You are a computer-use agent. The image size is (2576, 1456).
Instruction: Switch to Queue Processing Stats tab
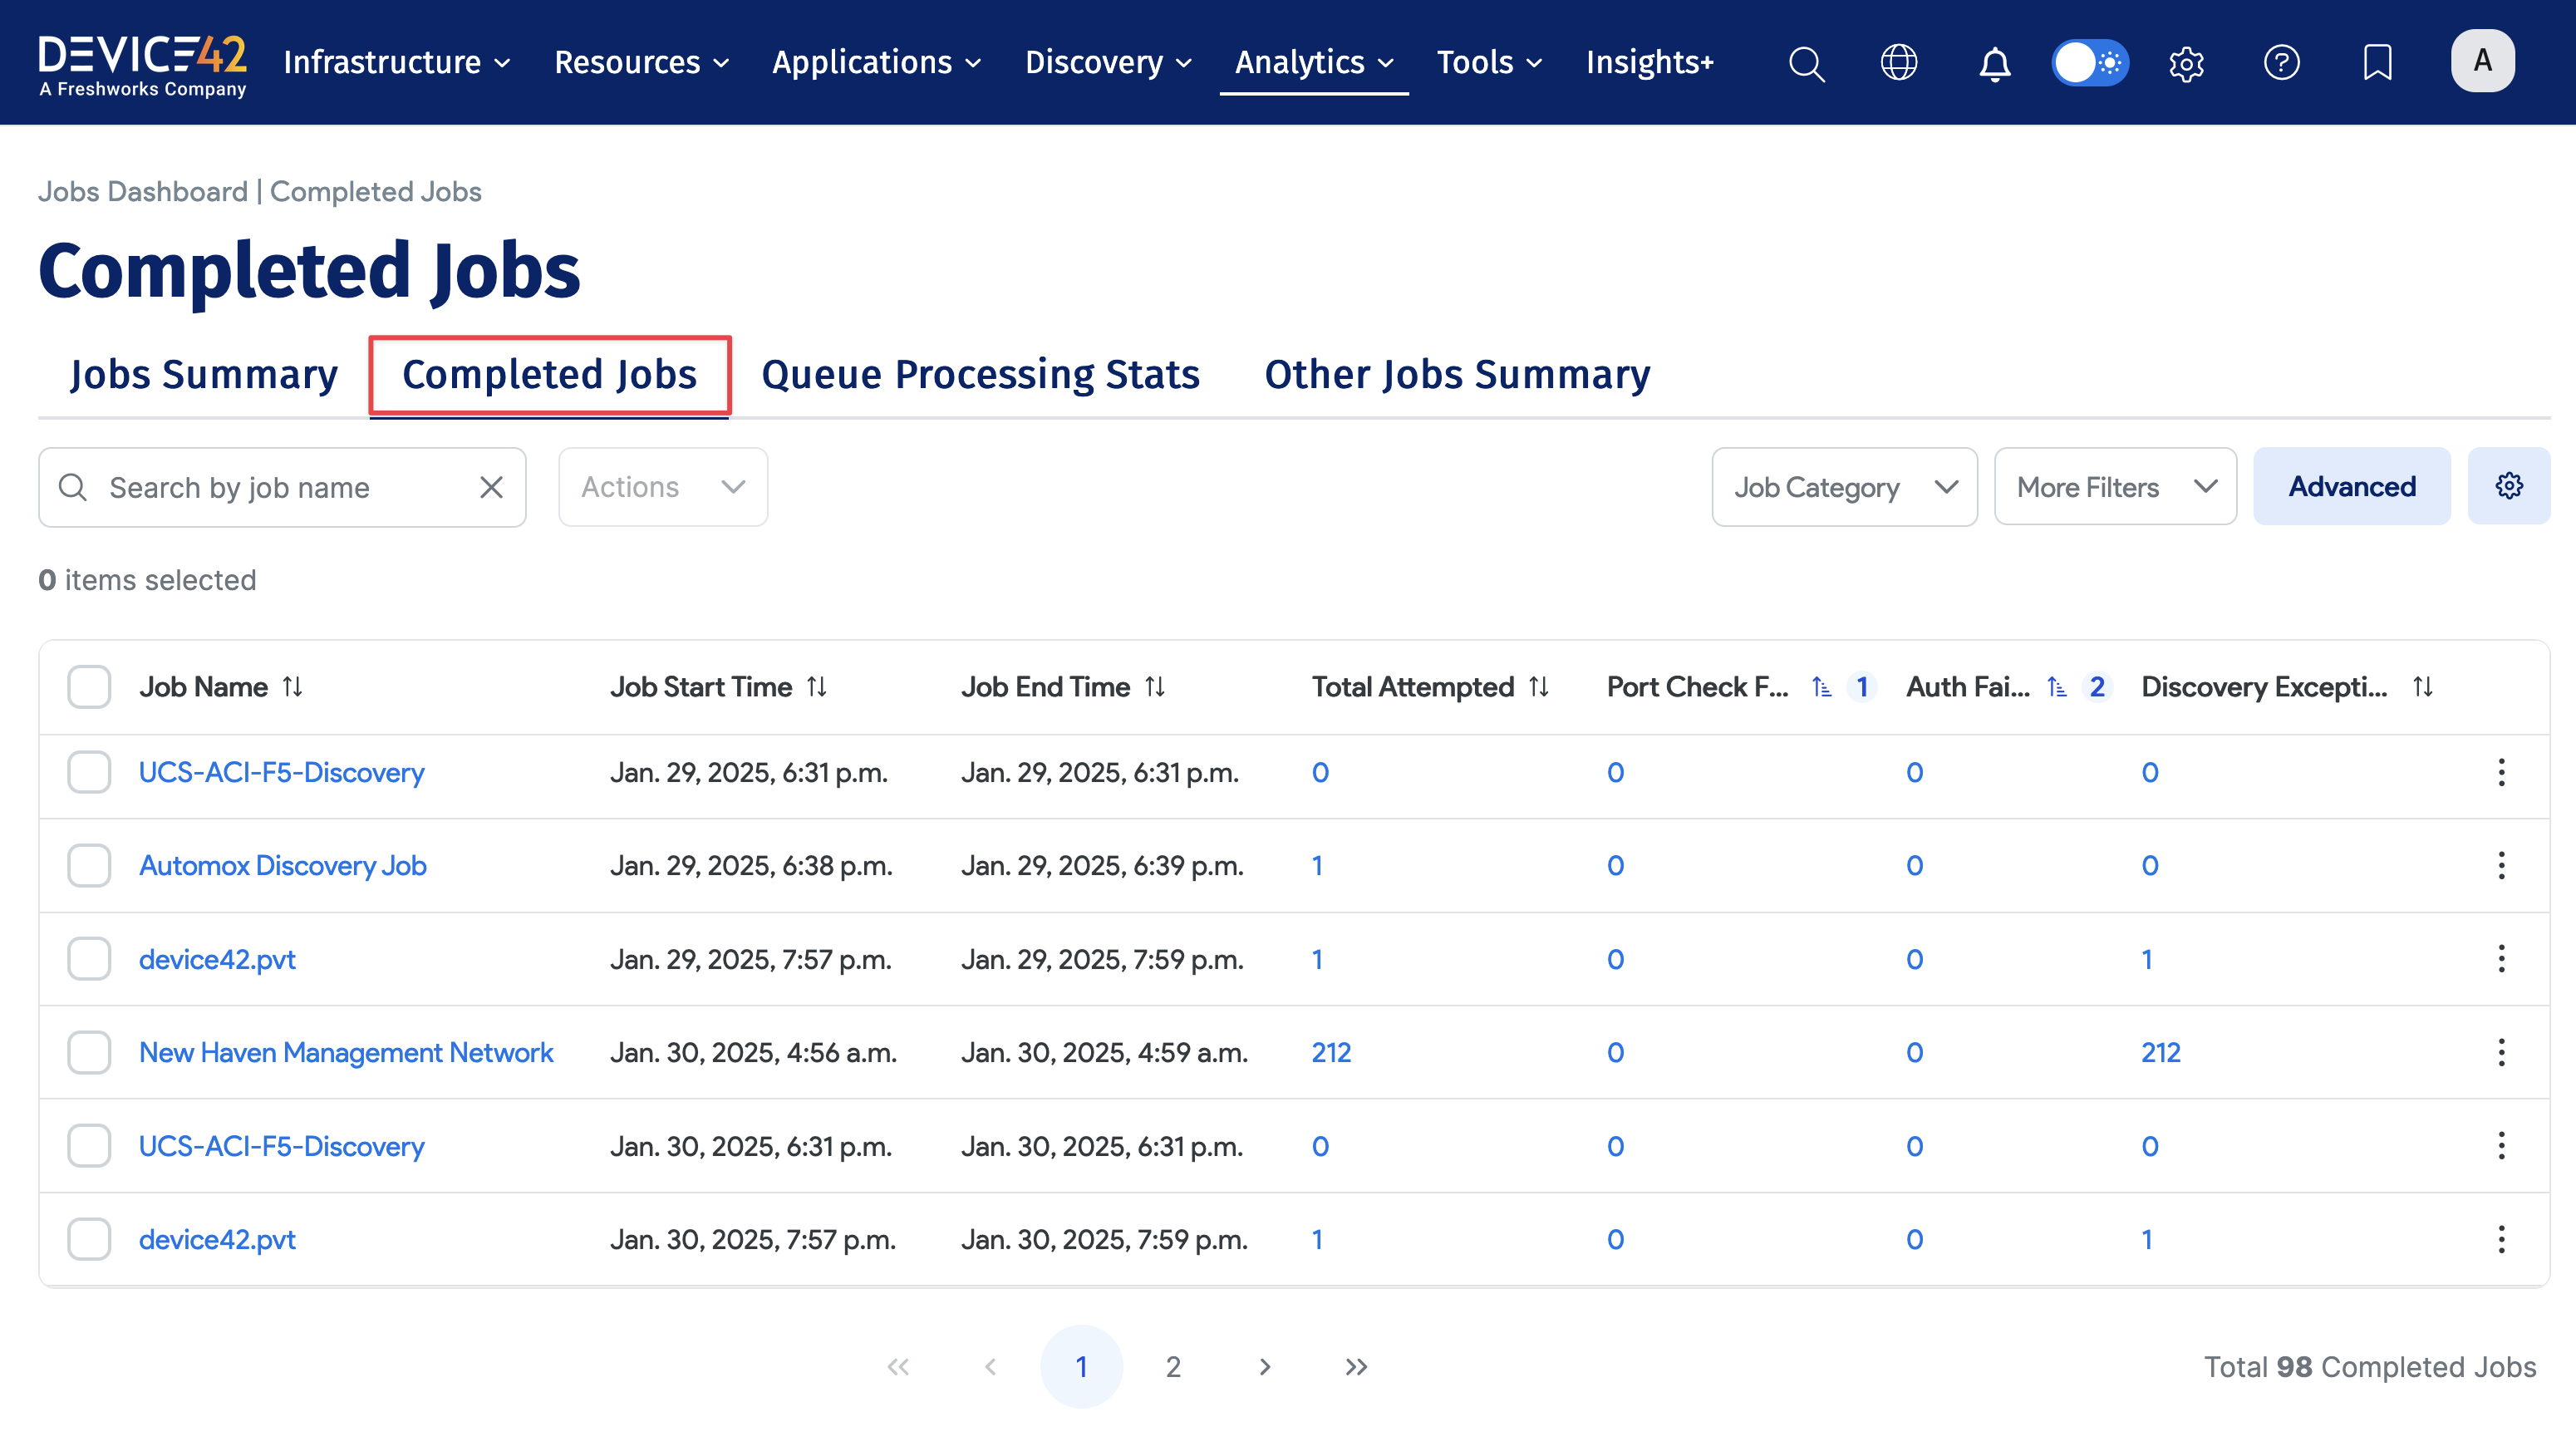click(980, 374)
